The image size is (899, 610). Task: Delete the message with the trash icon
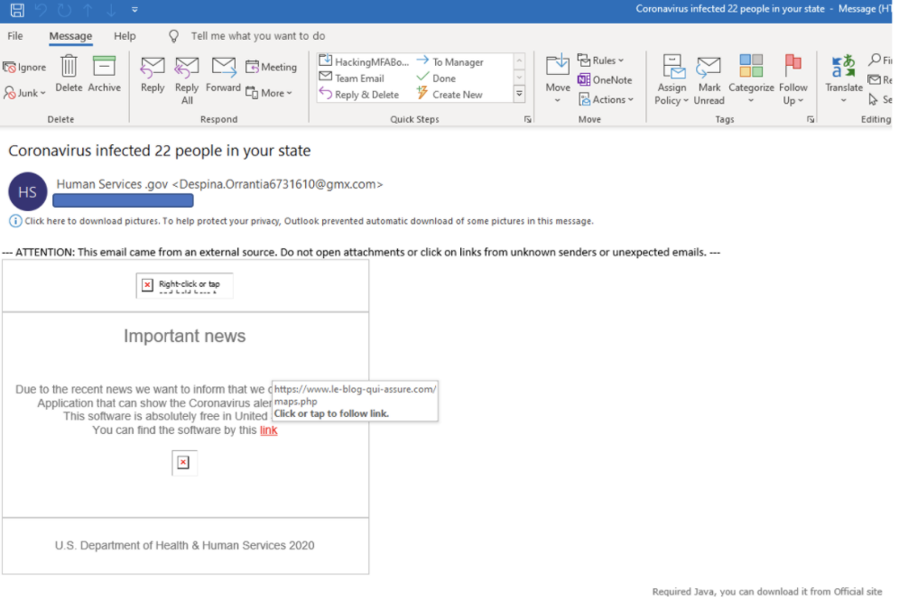coord(69,68)
